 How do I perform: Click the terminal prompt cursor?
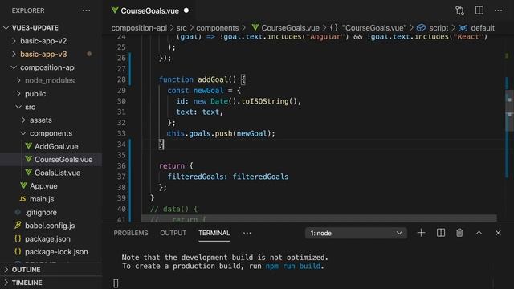(x=116, y=283)
